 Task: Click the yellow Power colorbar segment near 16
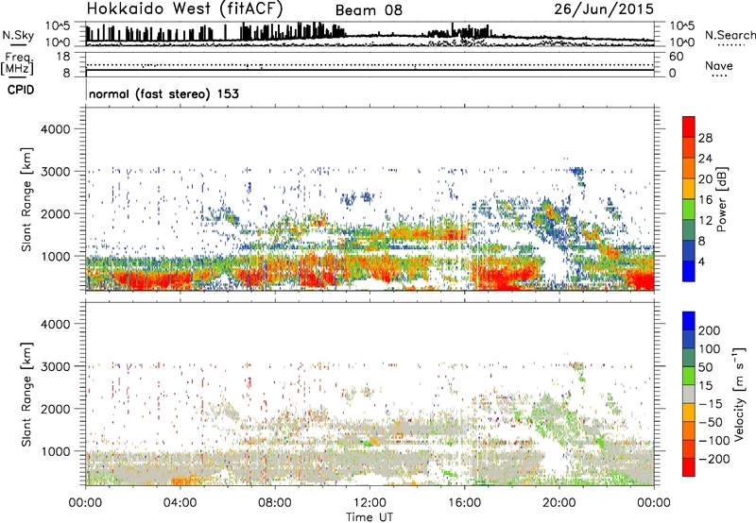click(x=689, y=188)
